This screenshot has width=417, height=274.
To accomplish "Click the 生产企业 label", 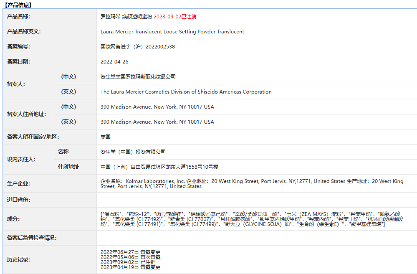I will (x=19, y=183).
